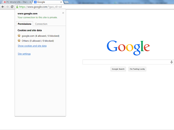Click the green padlock security icon
This screenshot has width=174, height=130.
pyautogui.click(x=17, y=7)
